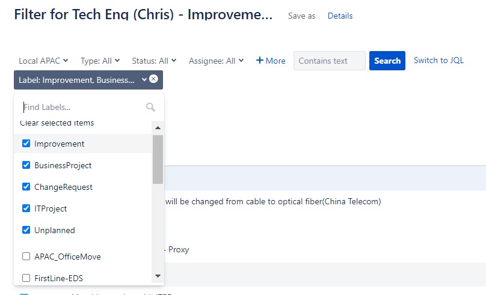Open the Status: All dropdown
This screenshot has height=295, width=486.
click(x=154, y=61)
